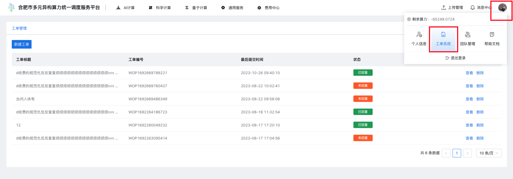This screenshot has width=513, height=179.
Task: View ticket WOP1692669789221 via 查看 link
Action: point(469,73)
